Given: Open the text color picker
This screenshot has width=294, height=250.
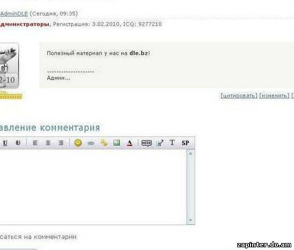Looking at the screenshot, I should click(x=129, y=143).
